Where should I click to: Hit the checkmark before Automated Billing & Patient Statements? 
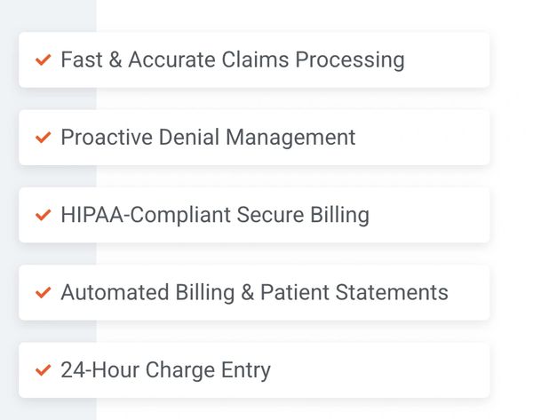pos(42,293)
